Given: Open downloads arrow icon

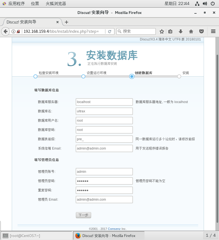Looking at the screenshot, I should pyautogui.click(x=181, y=31).
